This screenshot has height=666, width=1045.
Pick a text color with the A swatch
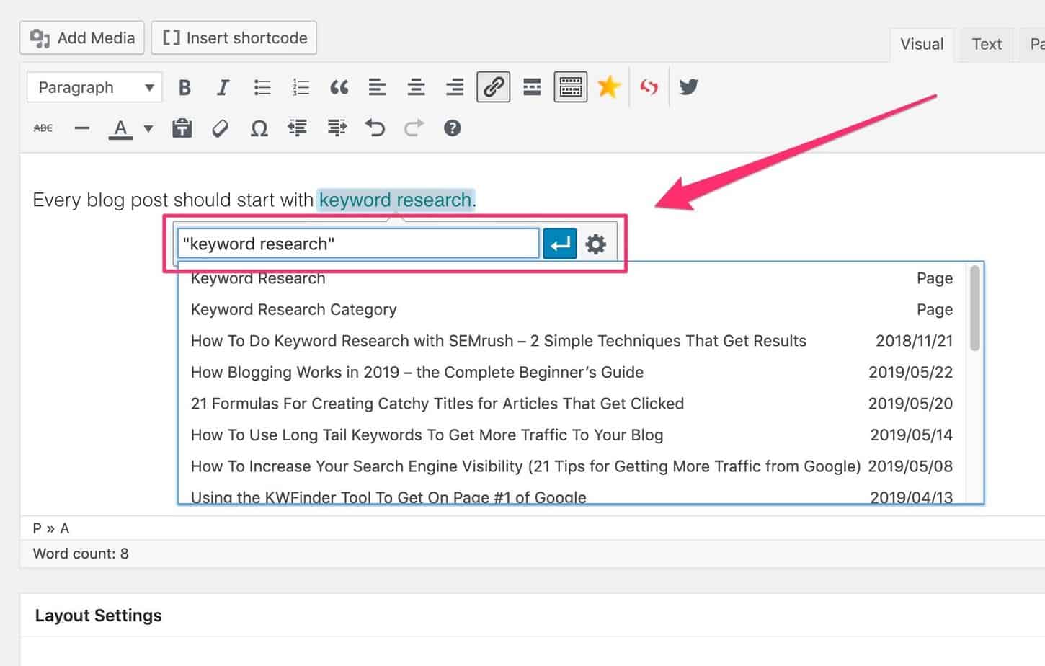pyautogui.click(x=120, y=128)
